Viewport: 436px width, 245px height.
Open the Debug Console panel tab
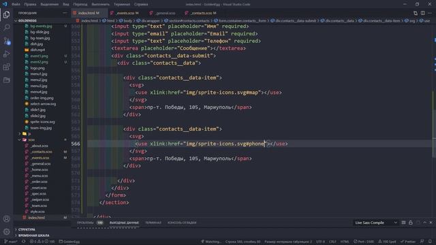click(182, 223)
